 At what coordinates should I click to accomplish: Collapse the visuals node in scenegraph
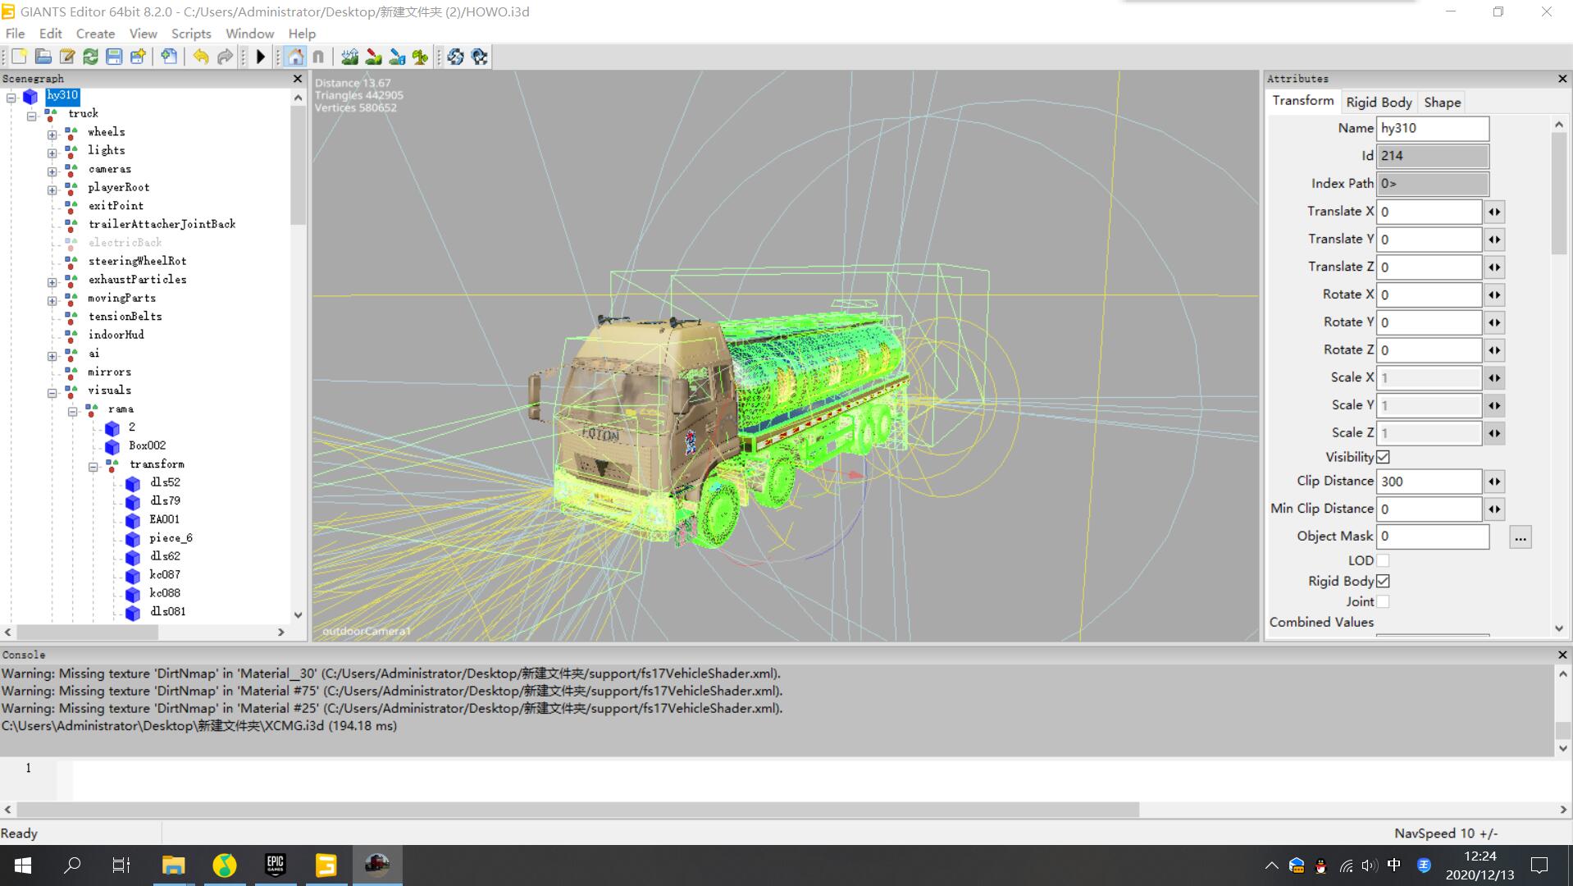52,391
